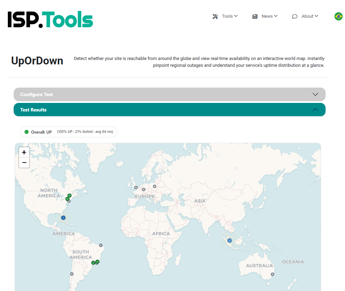This screenshot has height=291, width=345.
Task: Open the News dropdown menu
Action: tap(267, 16)
